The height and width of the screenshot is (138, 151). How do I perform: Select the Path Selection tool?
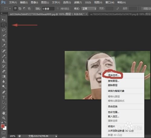(x=4, y=102)
